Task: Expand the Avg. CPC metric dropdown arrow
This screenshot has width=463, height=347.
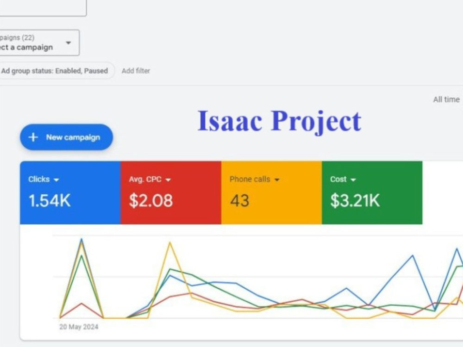Action: tap(168, 180)
